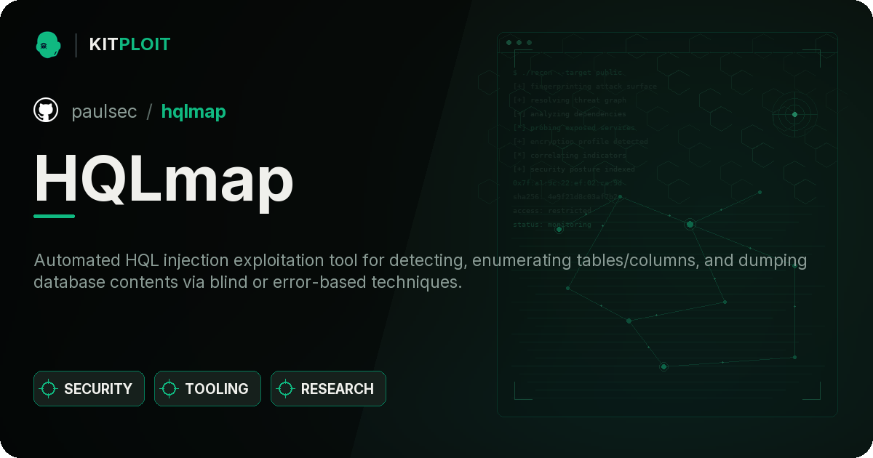
Task: Click crosshair icon in TOOLING badge
Action: [170, 389]
